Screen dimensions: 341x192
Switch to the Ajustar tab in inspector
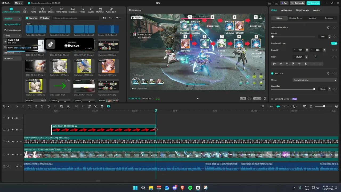click(317, 10)
